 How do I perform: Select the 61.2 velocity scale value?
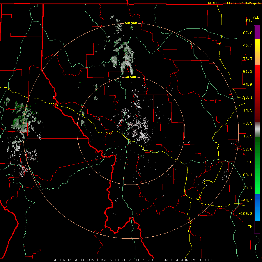click(x=248, y=72)
